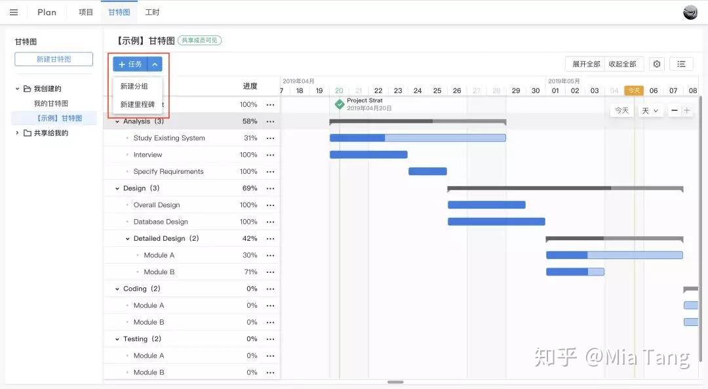Open more options for the Analysis group

click(271, 121)
